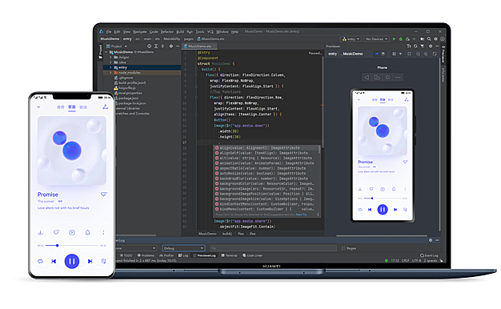Open the three-dots more options under Phone
Screen dimensions: 501x309
click(398, 78)
